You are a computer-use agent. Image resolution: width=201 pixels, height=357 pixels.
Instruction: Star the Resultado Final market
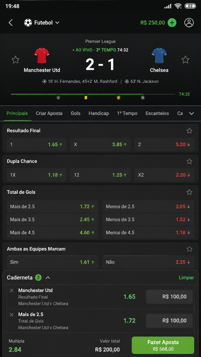(189, 131)
